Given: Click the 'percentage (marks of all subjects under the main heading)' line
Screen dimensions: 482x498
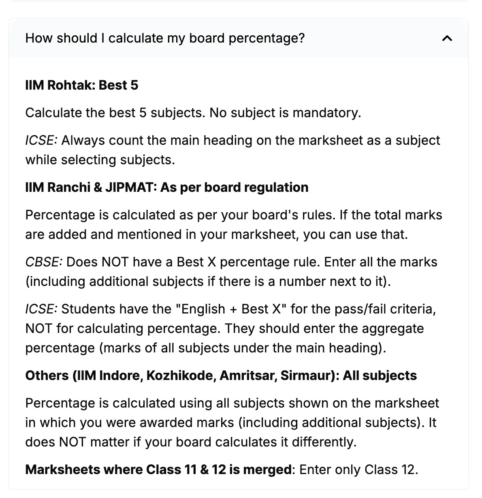Looking at the screenshot, I should [x=206, y=348].
